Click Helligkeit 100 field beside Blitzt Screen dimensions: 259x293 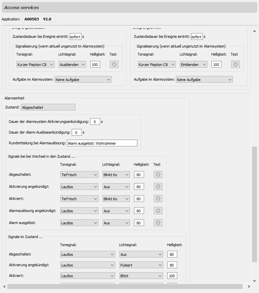tap(172, 276)
